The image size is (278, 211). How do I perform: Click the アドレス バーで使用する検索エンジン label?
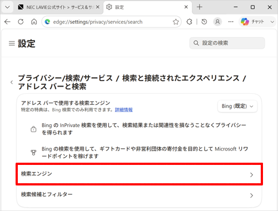pos(66,103)
